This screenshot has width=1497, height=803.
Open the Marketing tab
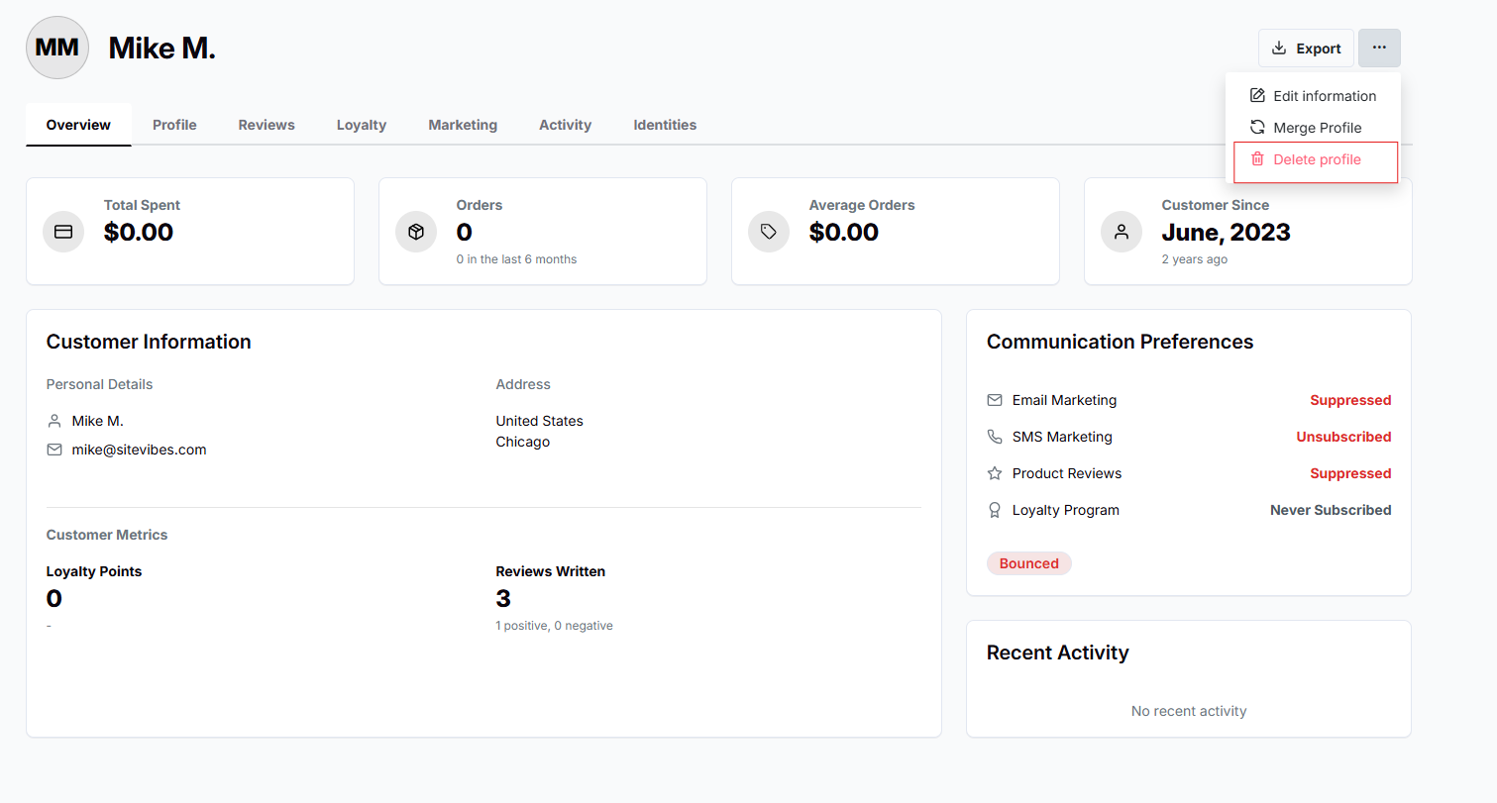pos(463,125)
